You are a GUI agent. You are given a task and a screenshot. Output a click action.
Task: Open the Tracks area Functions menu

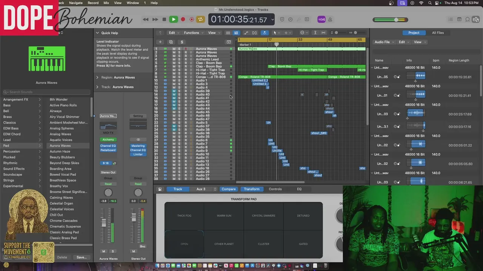pyautogui.click(x=193, y=33)
